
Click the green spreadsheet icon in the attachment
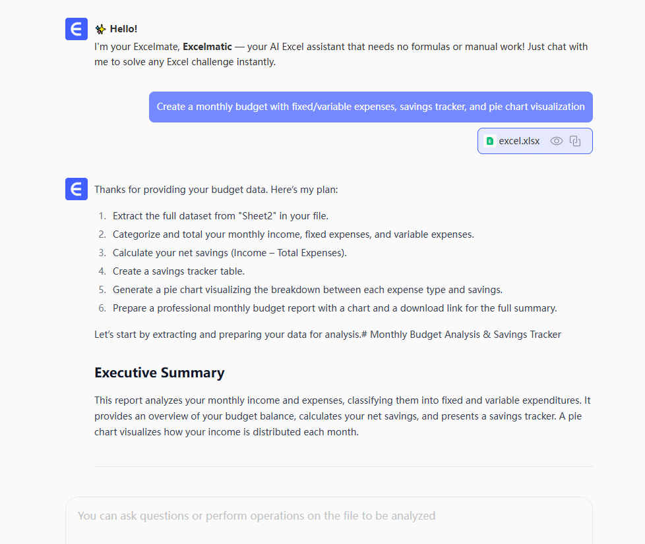[489, 141]
